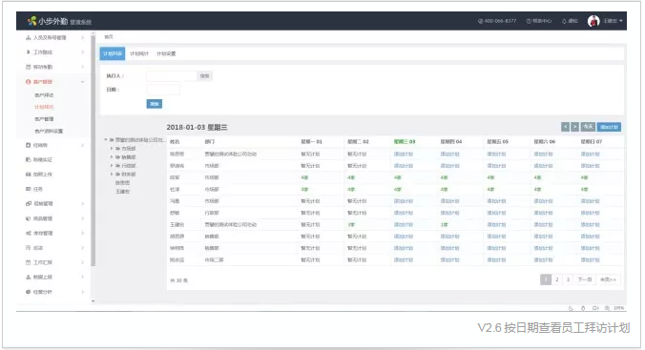The height and width of the screenshot is (350, 645).
Task: Expand the 销售部 department tree node
Action: (112, 156)
